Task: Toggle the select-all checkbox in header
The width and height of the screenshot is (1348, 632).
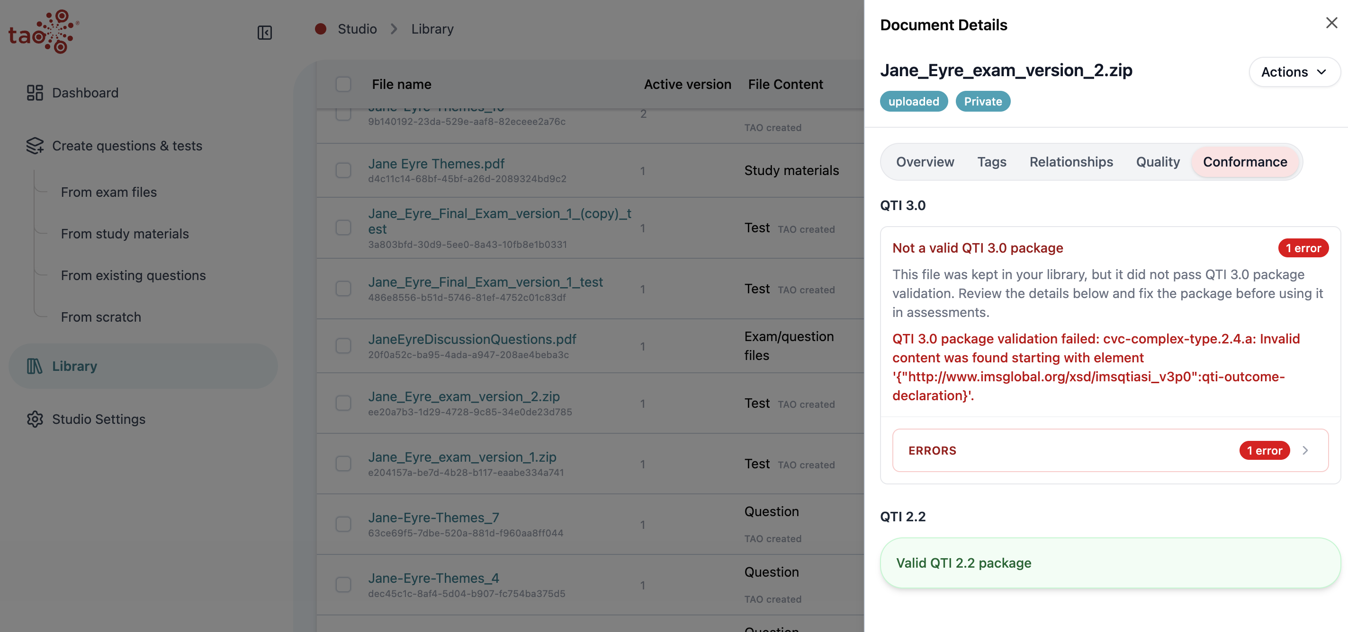Action: tap(343, 84)
